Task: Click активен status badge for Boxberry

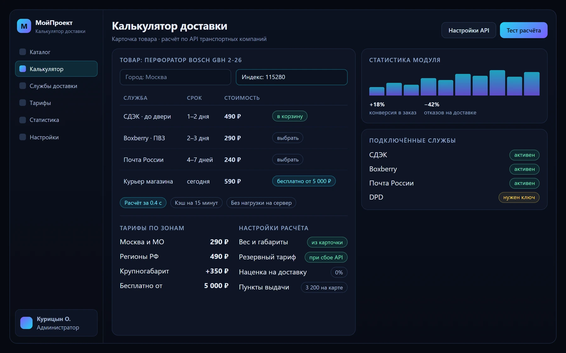Action: 524,169
